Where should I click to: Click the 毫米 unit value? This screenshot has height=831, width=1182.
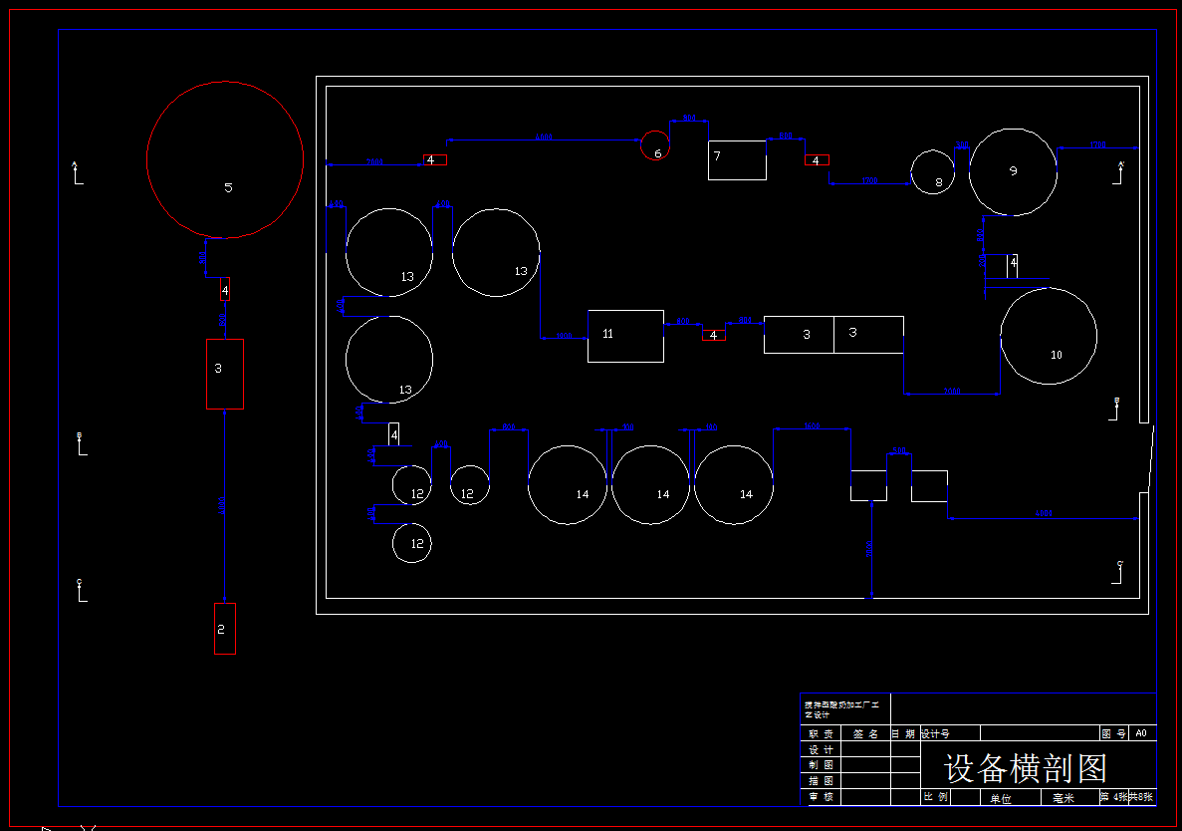pyautogui.click(x=1064, y=798)
